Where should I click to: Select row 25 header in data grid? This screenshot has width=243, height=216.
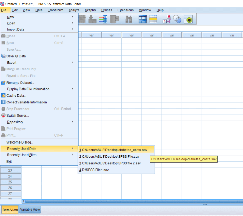pos(10,182)
